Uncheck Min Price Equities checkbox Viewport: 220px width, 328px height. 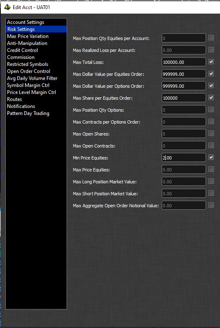point(211,157)
